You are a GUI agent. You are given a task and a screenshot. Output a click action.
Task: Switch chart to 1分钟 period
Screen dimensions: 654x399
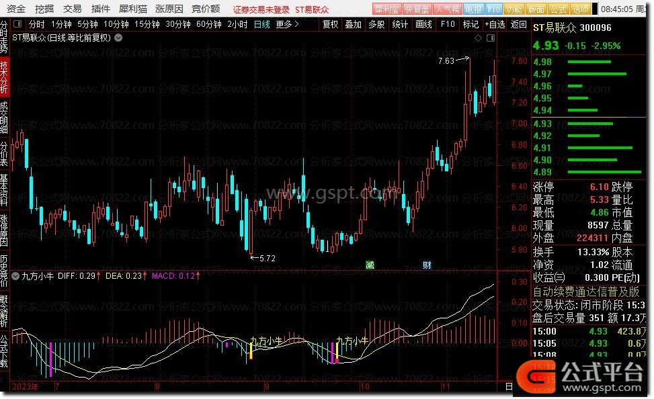61,25
